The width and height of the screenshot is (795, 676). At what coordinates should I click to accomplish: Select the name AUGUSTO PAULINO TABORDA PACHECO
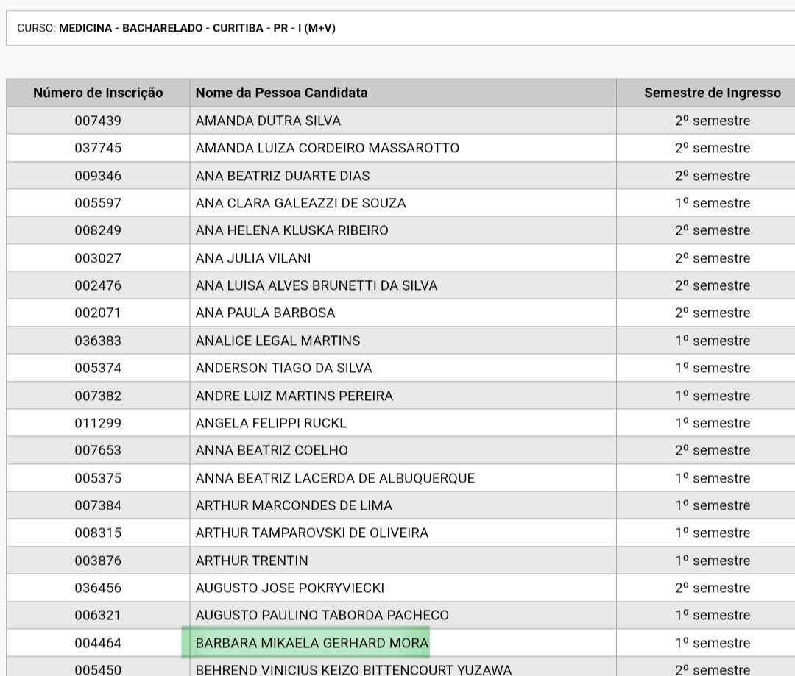tap(322, 615)
